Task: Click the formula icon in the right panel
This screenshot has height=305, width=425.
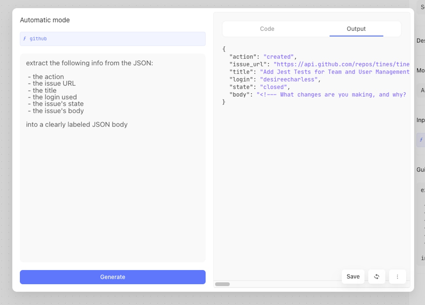Action: [x=421, y=140]
